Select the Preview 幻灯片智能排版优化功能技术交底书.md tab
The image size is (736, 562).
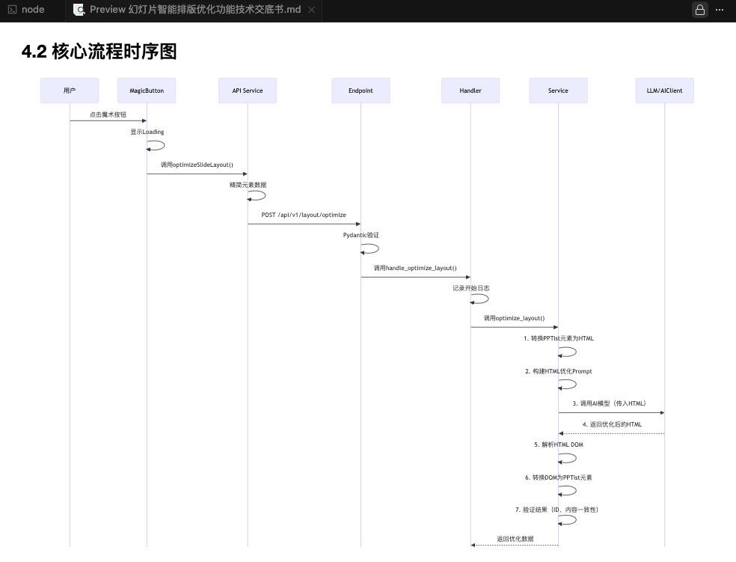pyautogui.click(x=194, y=10)
